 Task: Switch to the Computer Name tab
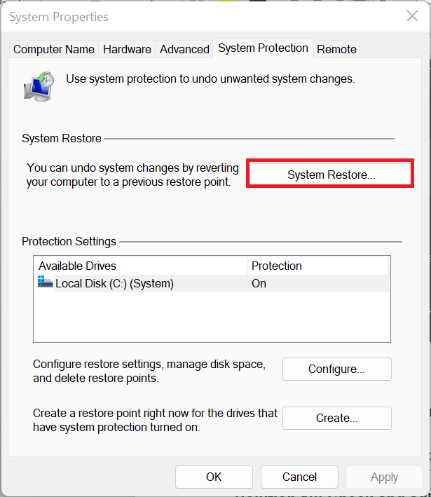[x=54, y=49]
